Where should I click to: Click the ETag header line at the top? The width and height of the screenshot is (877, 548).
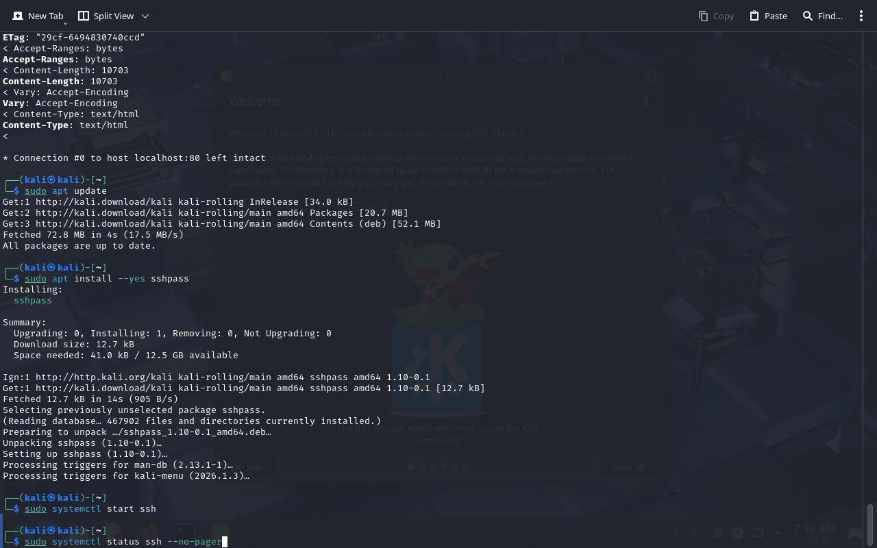coord(74,38)
